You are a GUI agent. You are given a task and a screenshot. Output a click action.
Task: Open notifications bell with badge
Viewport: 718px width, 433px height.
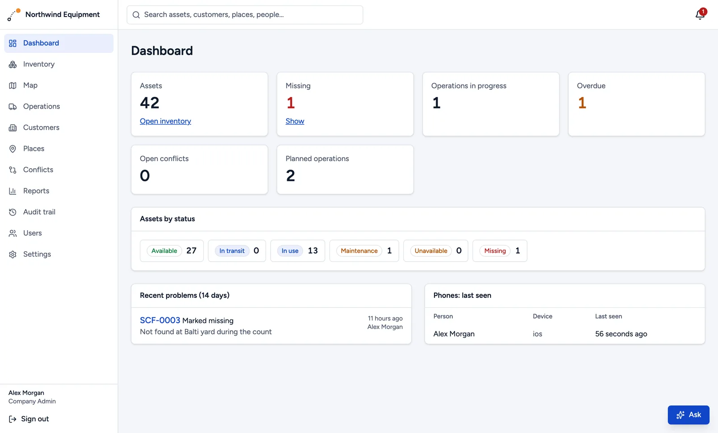(700, 14)
